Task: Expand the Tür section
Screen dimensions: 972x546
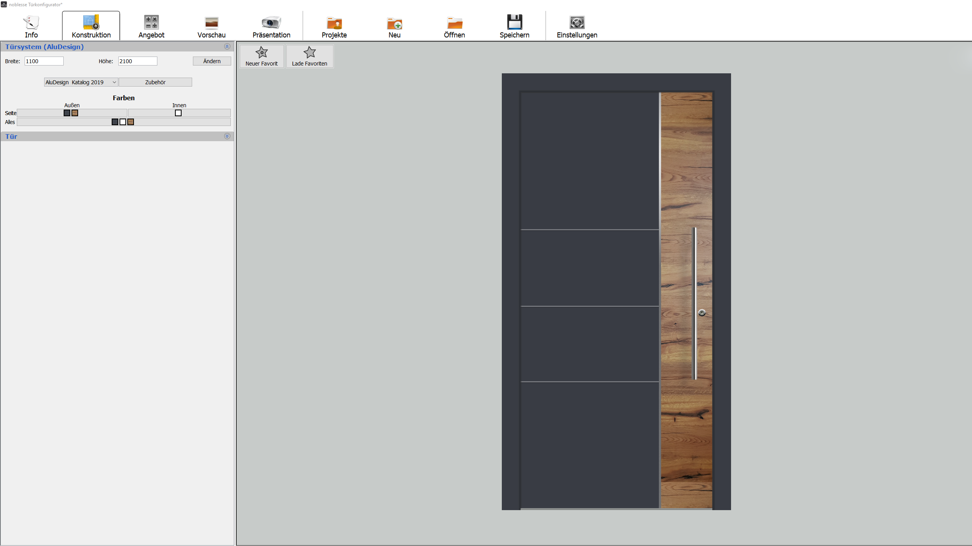Action: [x=227, y=136]
